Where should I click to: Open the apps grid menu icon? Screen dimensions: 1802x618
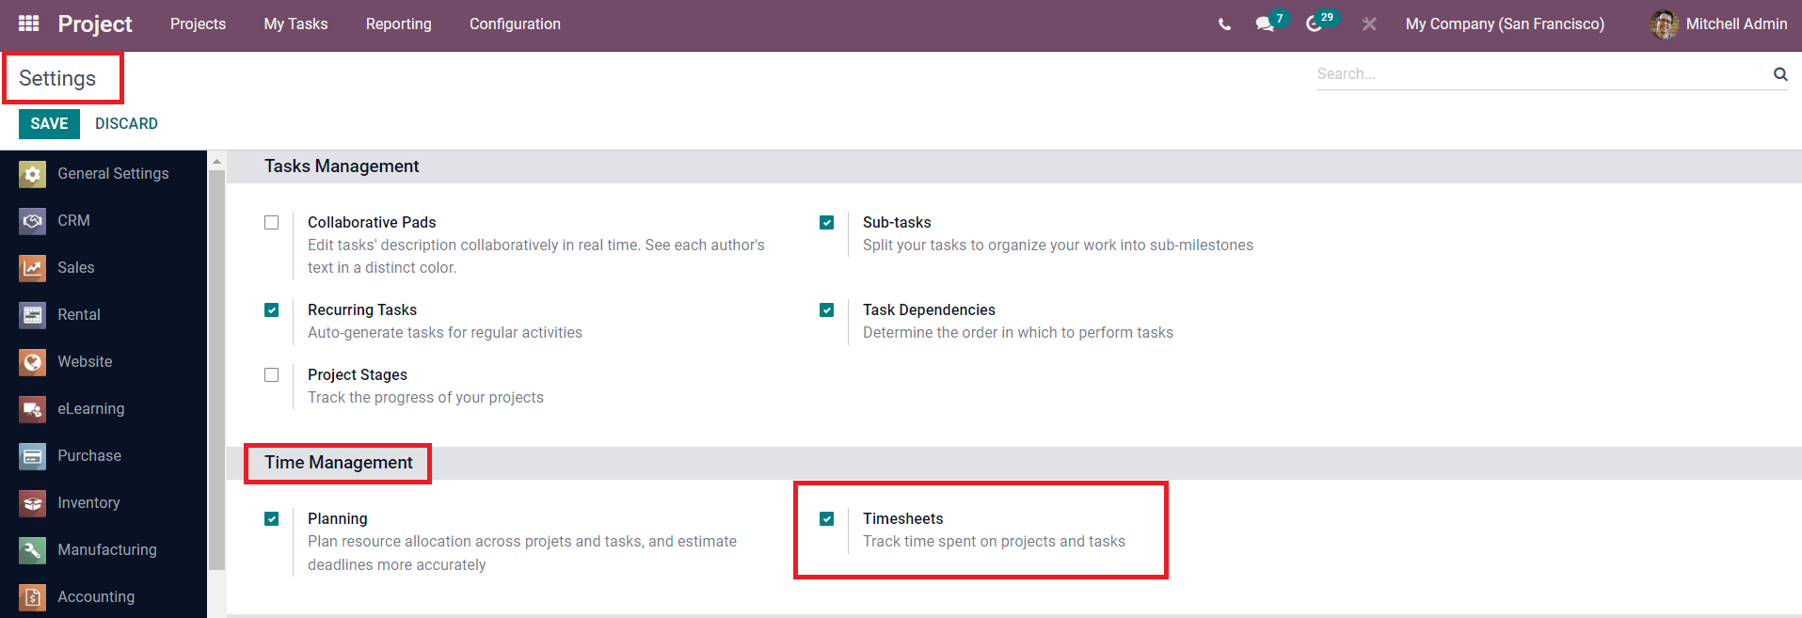(x=28, y=24)
